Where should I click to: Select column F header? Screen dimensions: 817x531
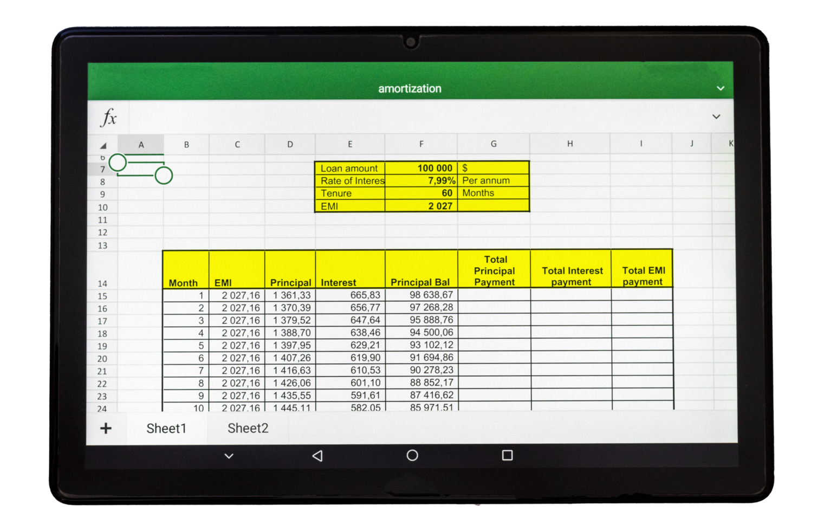point(422,144)
